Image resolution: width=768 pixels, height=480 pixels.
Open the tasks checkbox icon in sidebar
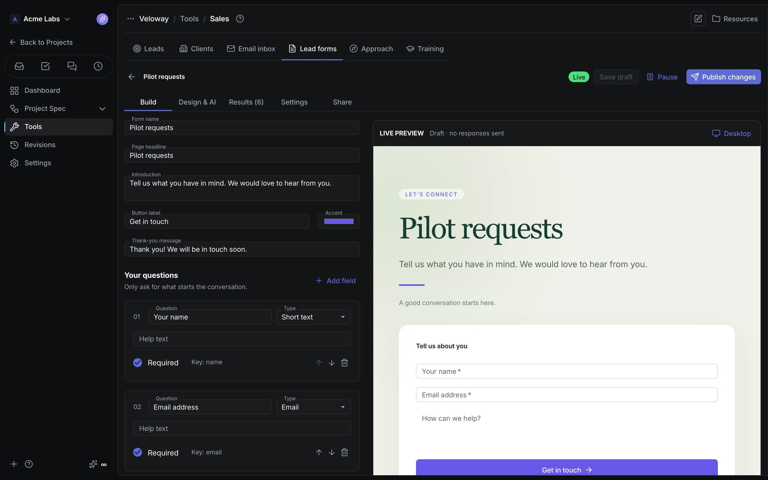45,66
